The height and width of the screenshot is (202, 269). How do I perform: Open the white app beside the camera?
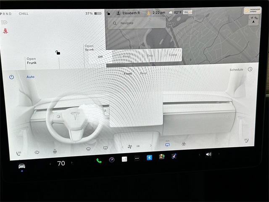[x=124, y=159]
